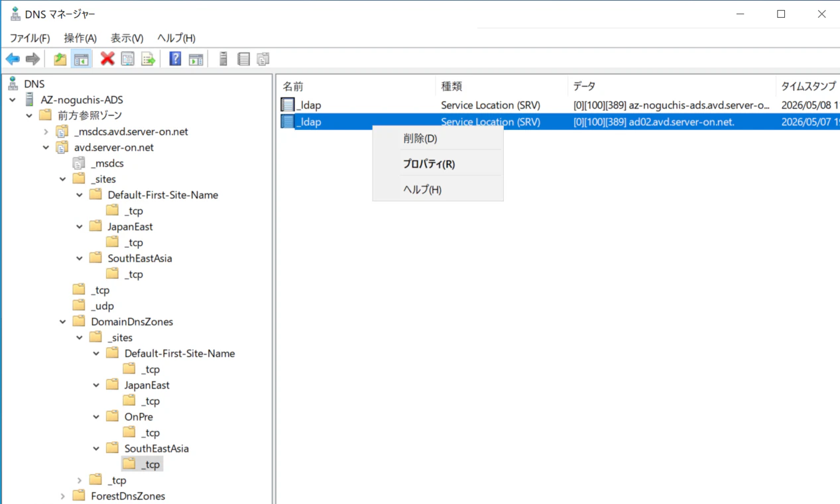
Task: Click the DomainDnsZones folder icon
Action: coord(79,322)
